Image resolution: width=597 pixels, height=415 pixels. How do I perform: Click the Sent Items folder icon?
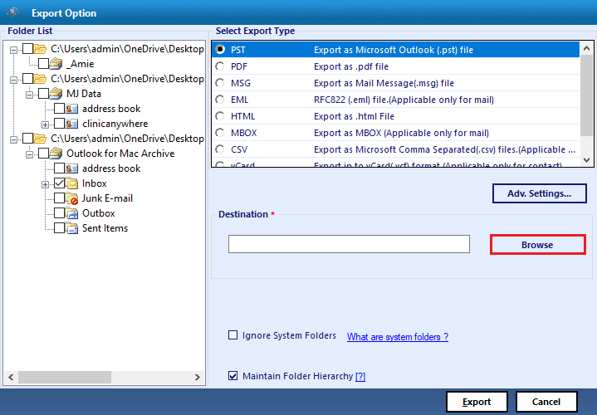[71, 228]
